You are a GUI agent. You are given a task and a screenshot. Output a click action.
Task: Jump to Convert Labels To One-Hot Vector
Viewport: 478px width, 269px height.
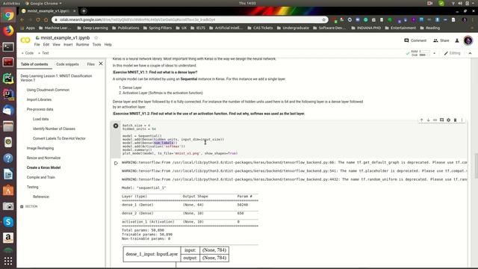[59, 138]
